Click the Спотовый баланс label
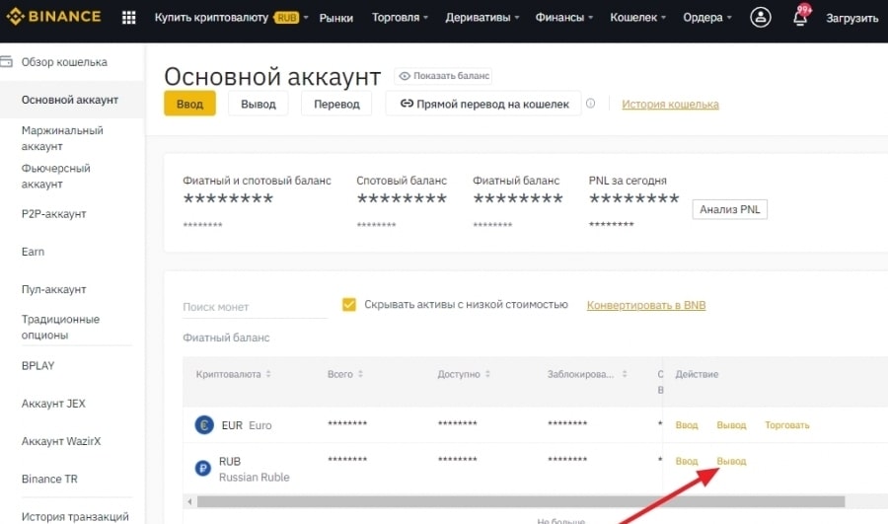 (402, 181)
